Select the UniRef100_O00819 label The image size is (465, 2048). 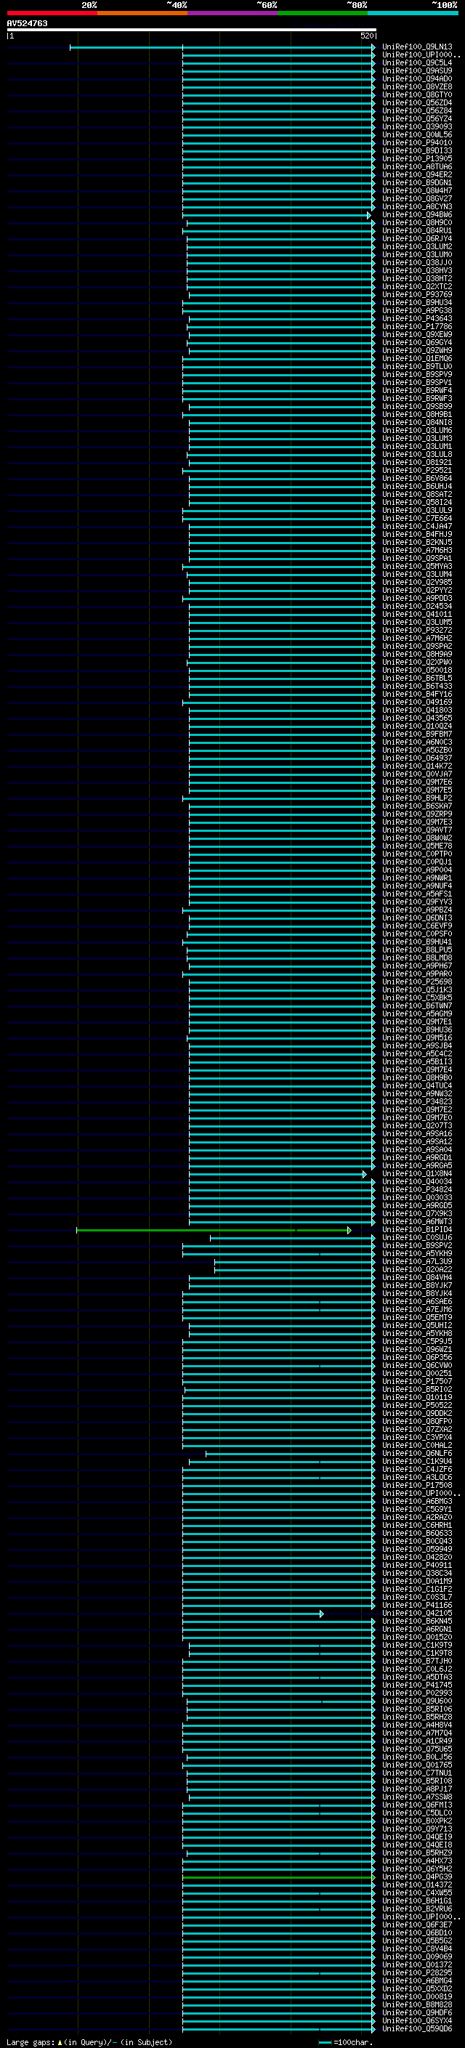coord(417,1996)
